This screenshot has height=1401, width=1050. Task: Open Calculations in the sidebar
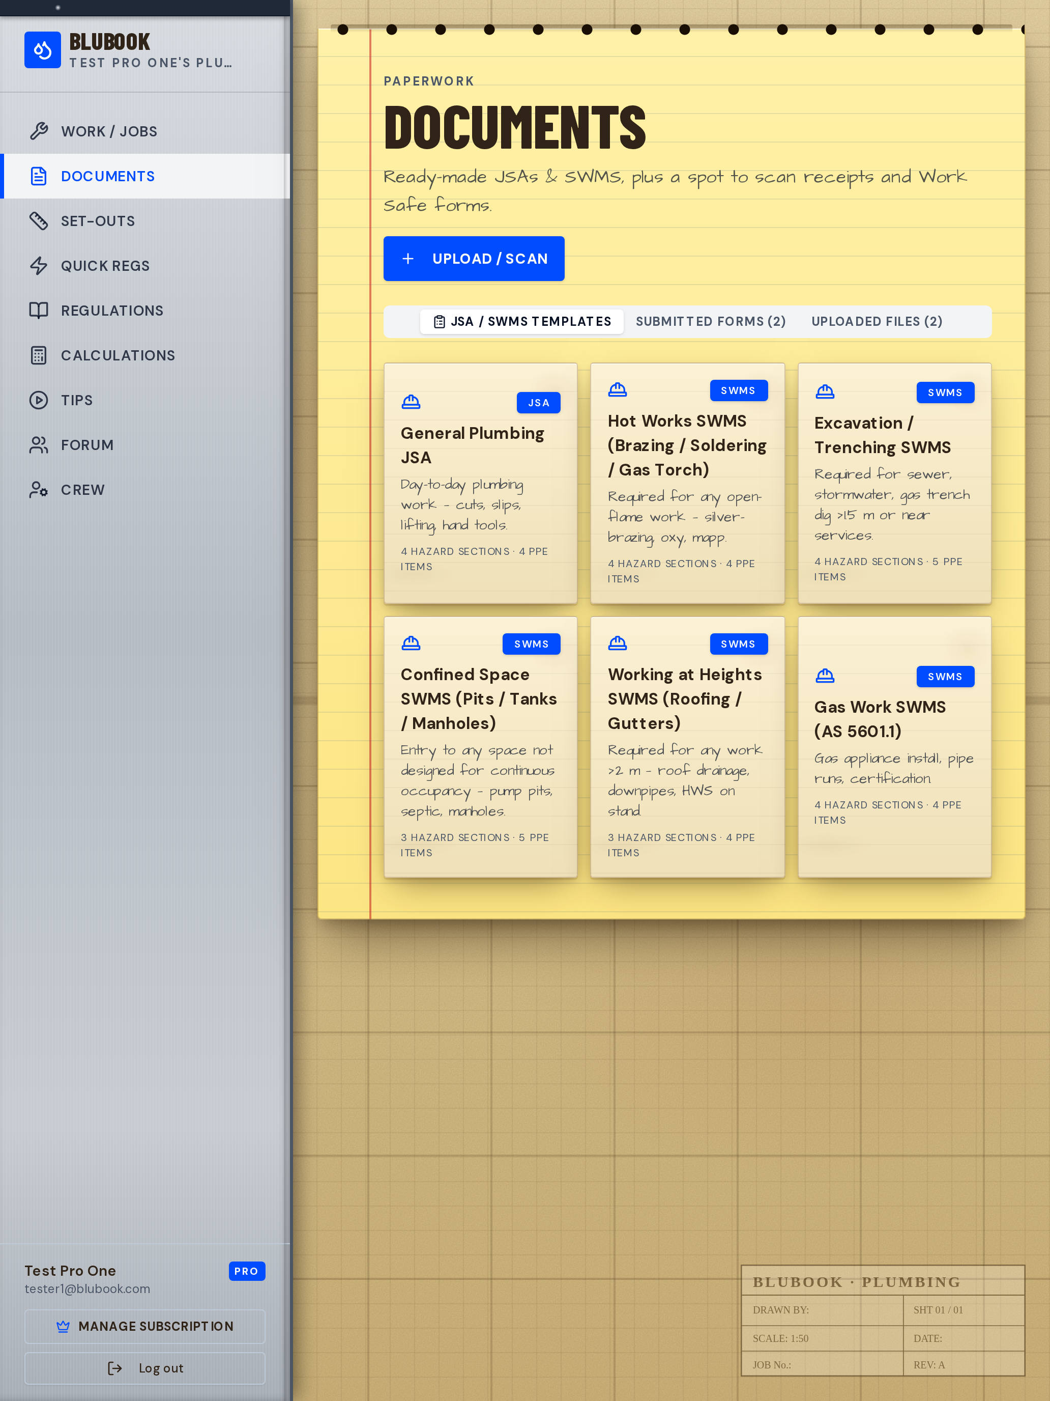pos(145,355)
